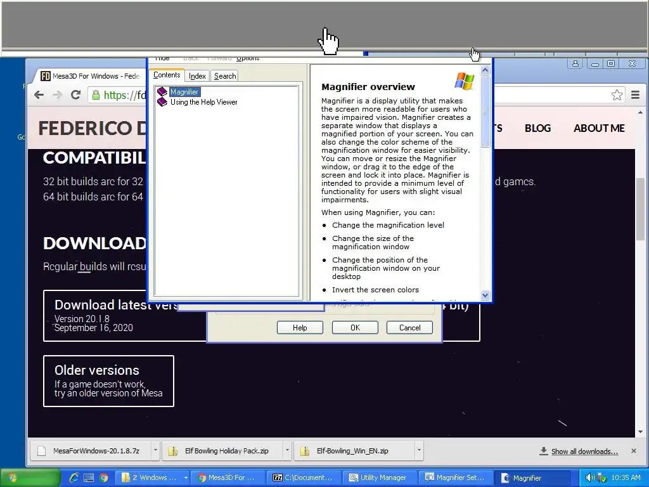Click Show all downloads link

(x=584, y=451)
